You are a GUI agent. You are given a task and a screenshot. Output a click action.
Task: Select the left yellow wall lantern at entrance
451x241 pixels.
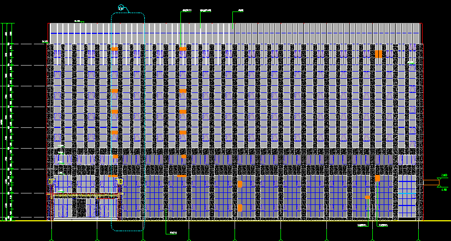51,181
